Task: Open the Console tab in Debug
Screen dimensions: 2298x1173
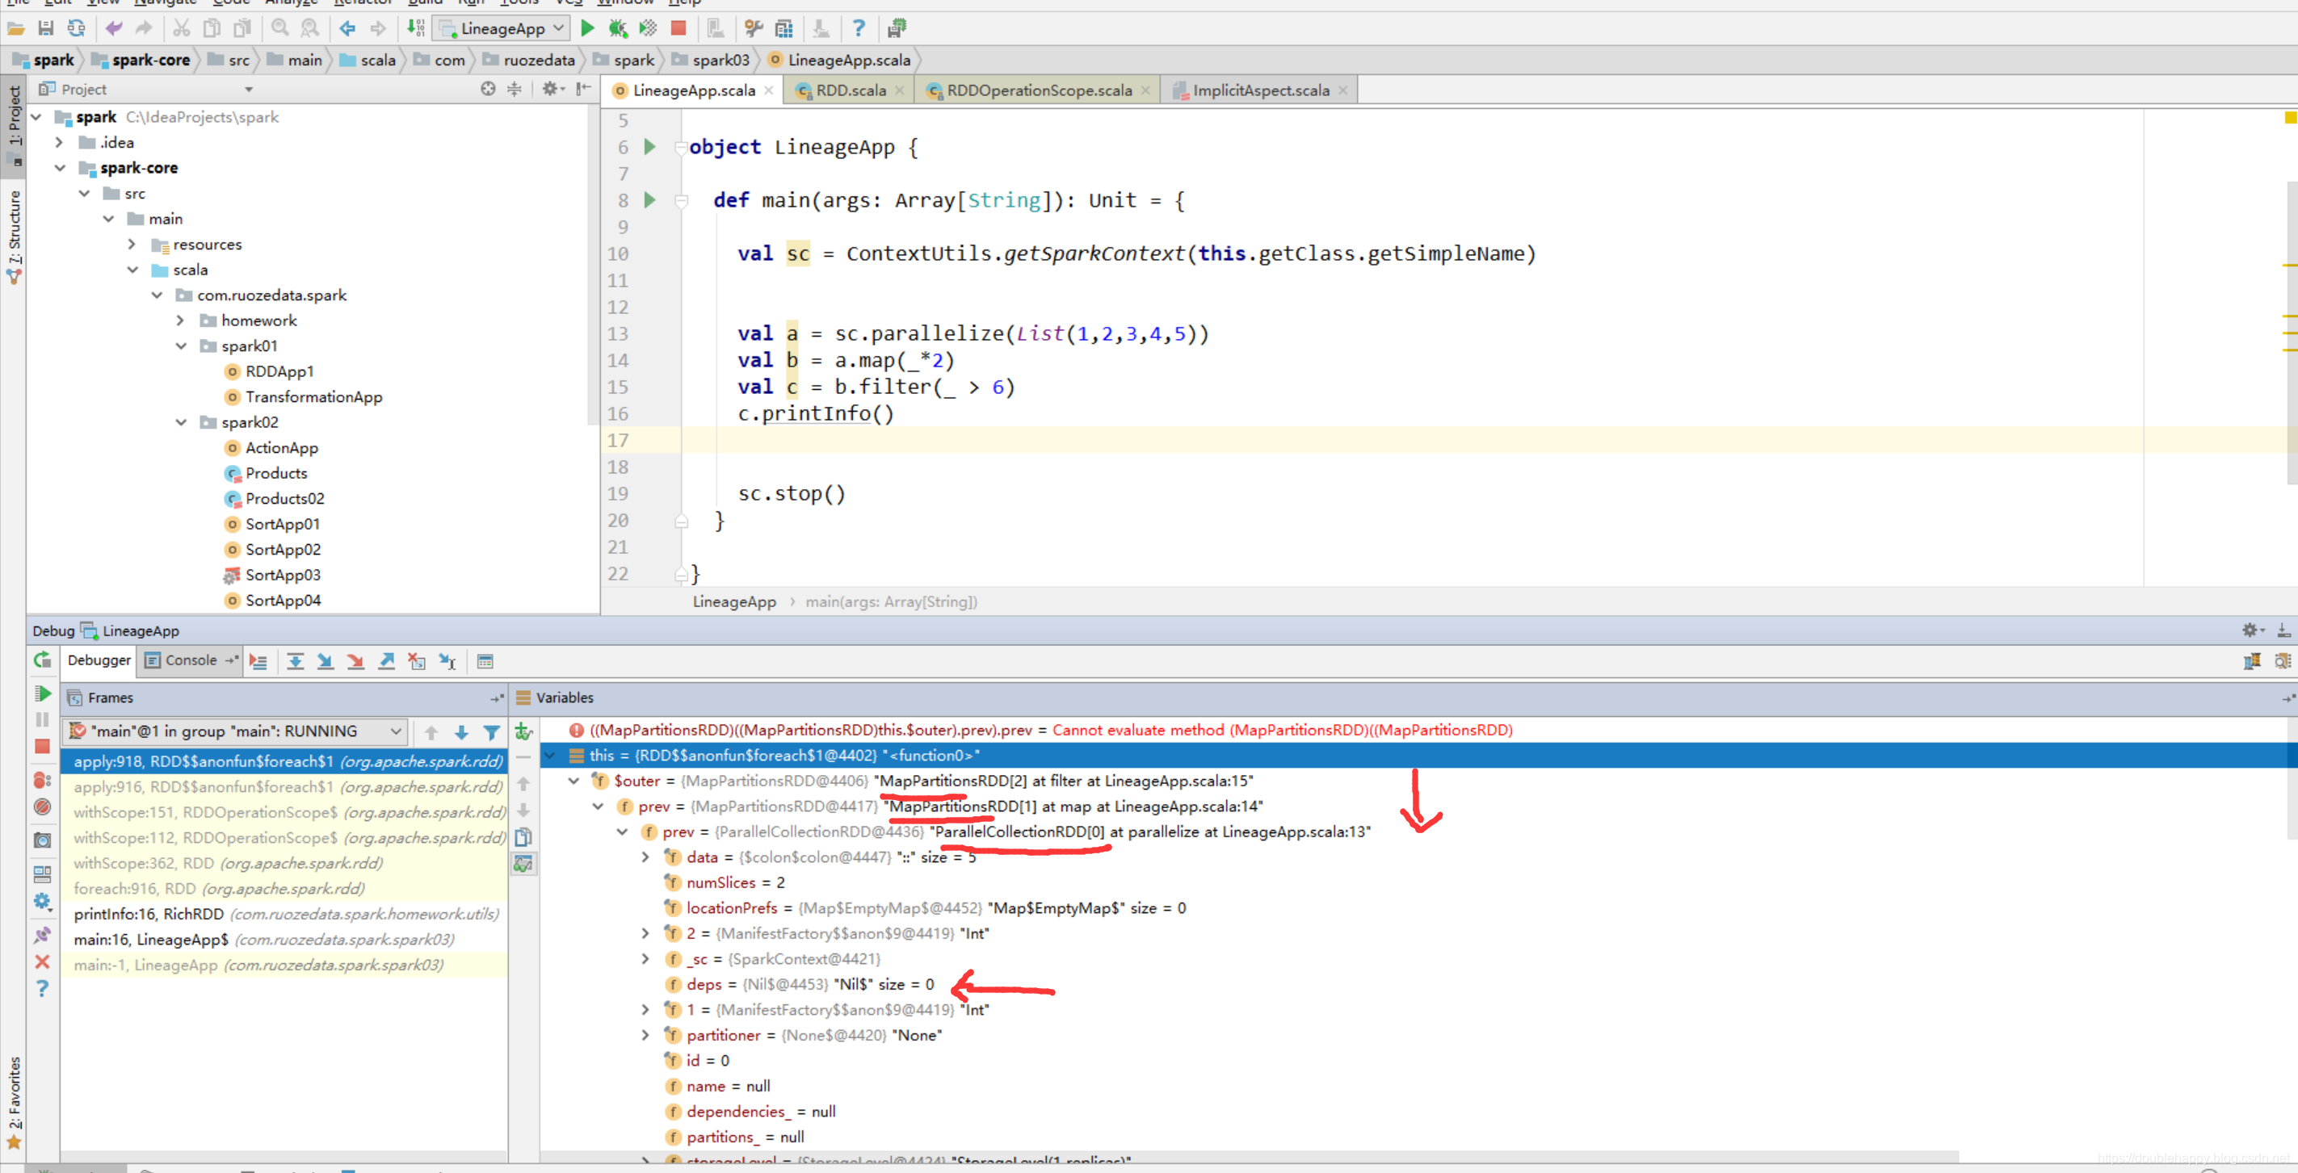Action: (190, 660)
